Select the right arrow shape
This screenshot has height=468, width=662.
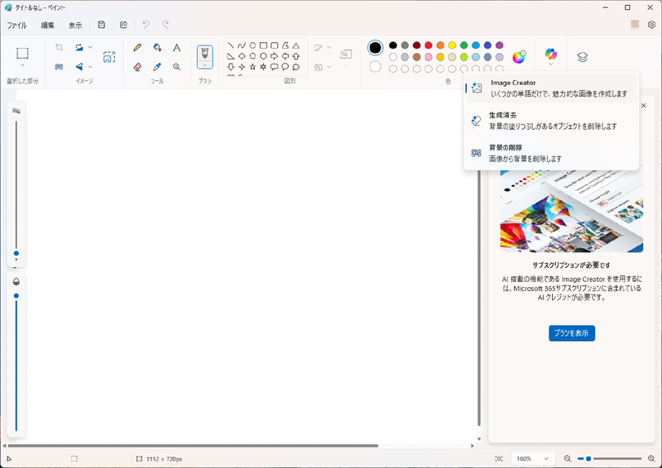click(x=275, y=55)
